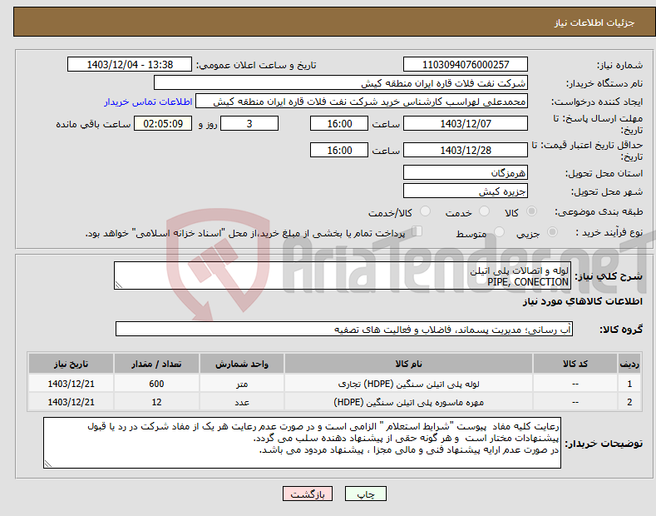Click the need number field 1103094076000257
This screenshot has height=516, width=656.
point(466,65)
